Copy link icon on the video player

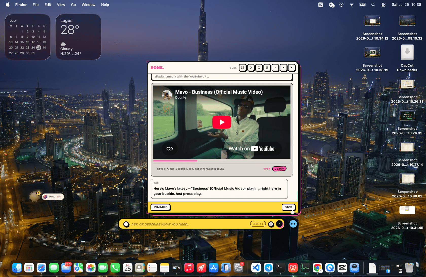(169, 149)
